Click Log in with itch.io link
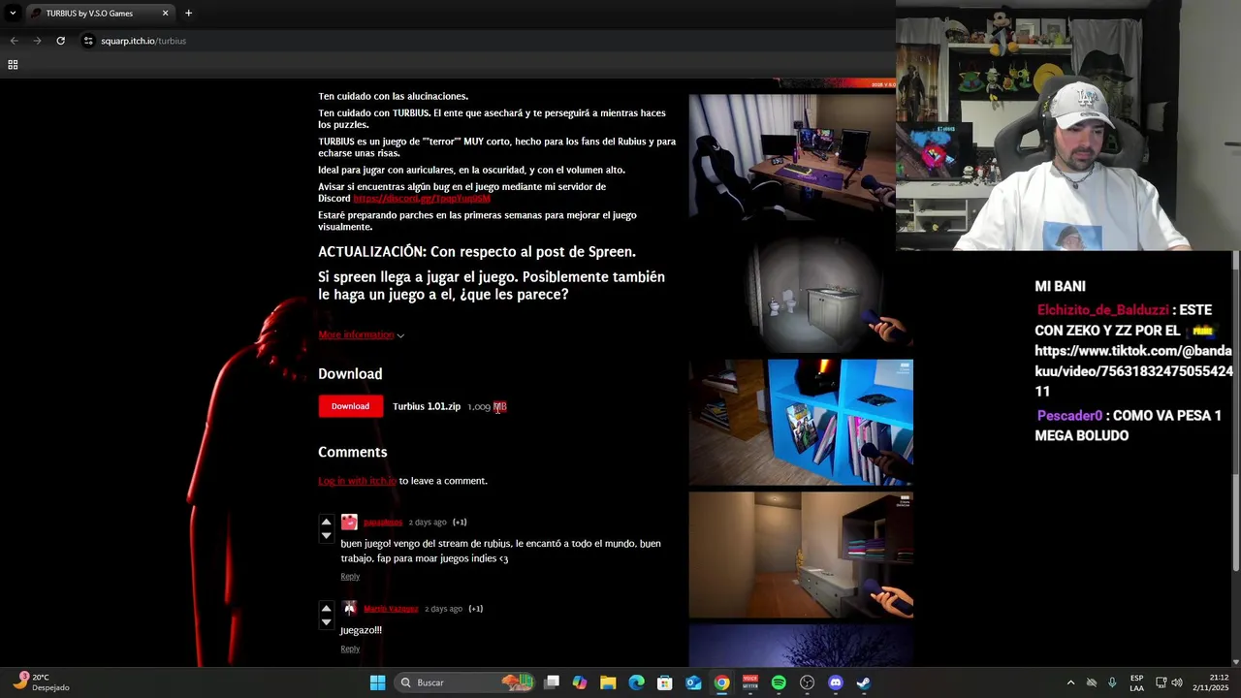Screen dimensions: 1241x698 point(357,481)
